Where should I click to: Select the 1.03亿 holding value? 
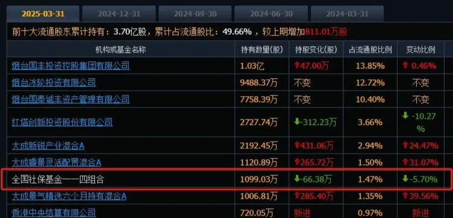[252, 66]
